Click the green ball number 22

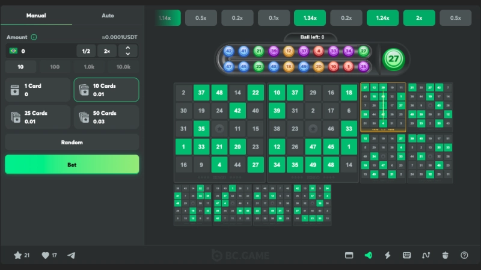coord(259,66)
